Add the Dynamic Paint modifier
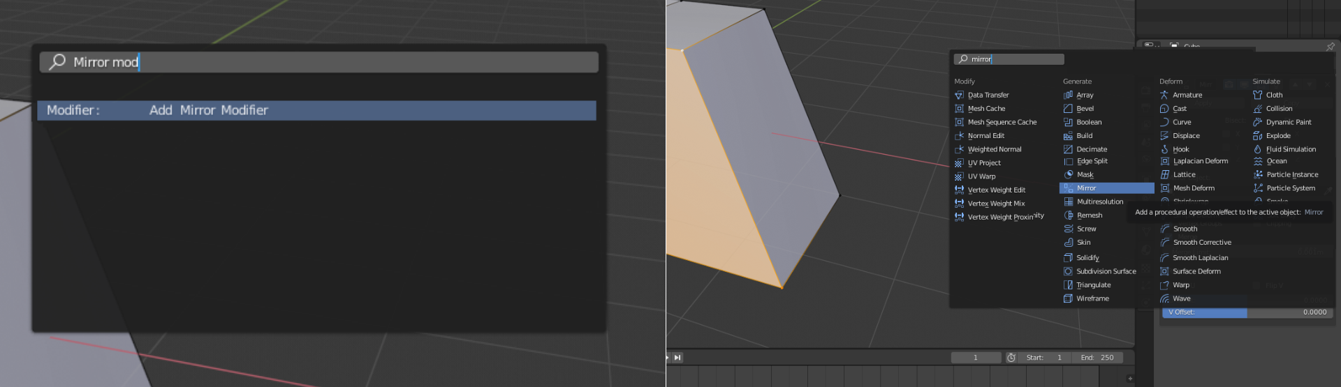This screenshot has height=387, width=1341. pos(1282,122)
